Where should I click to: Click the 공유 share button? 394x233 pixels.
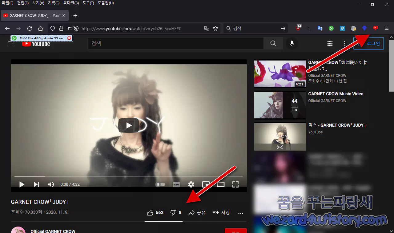tap(197, 212)
